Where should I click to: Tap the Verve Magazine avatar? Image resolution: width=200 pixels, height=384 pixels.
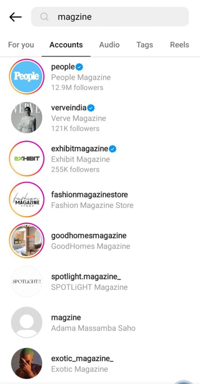(27, 117)
